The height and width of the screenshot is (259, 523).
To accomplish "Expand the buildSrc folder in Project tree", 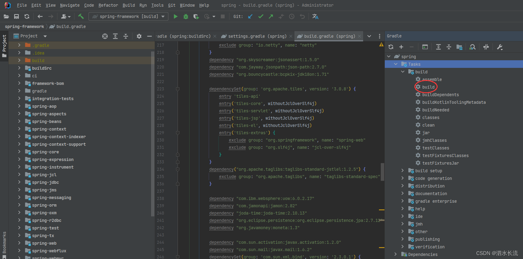I will point(19,68).
